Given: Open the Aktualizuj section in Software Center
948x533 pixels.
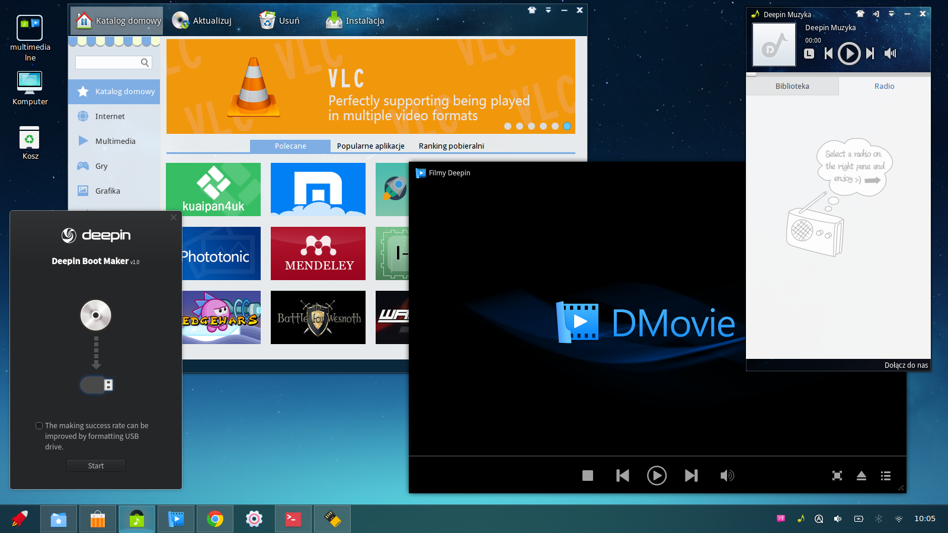Looking at the screenshot, I should 201,21.
